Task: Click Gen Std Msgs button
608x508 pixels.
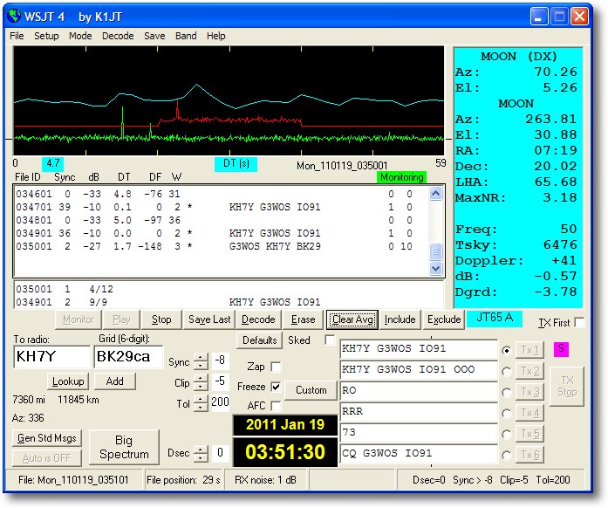Action: pyautogui.click(x=47, y=438)
